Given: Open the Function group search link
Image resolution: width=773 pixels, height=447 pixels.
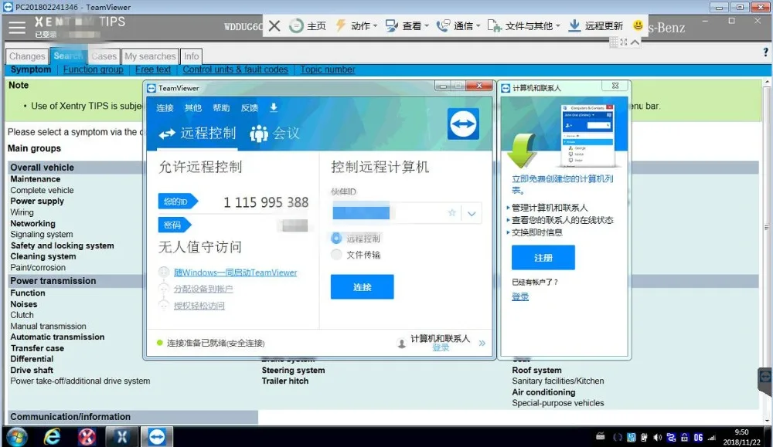Looking at the screenshot, I should [x=94, y=69].
